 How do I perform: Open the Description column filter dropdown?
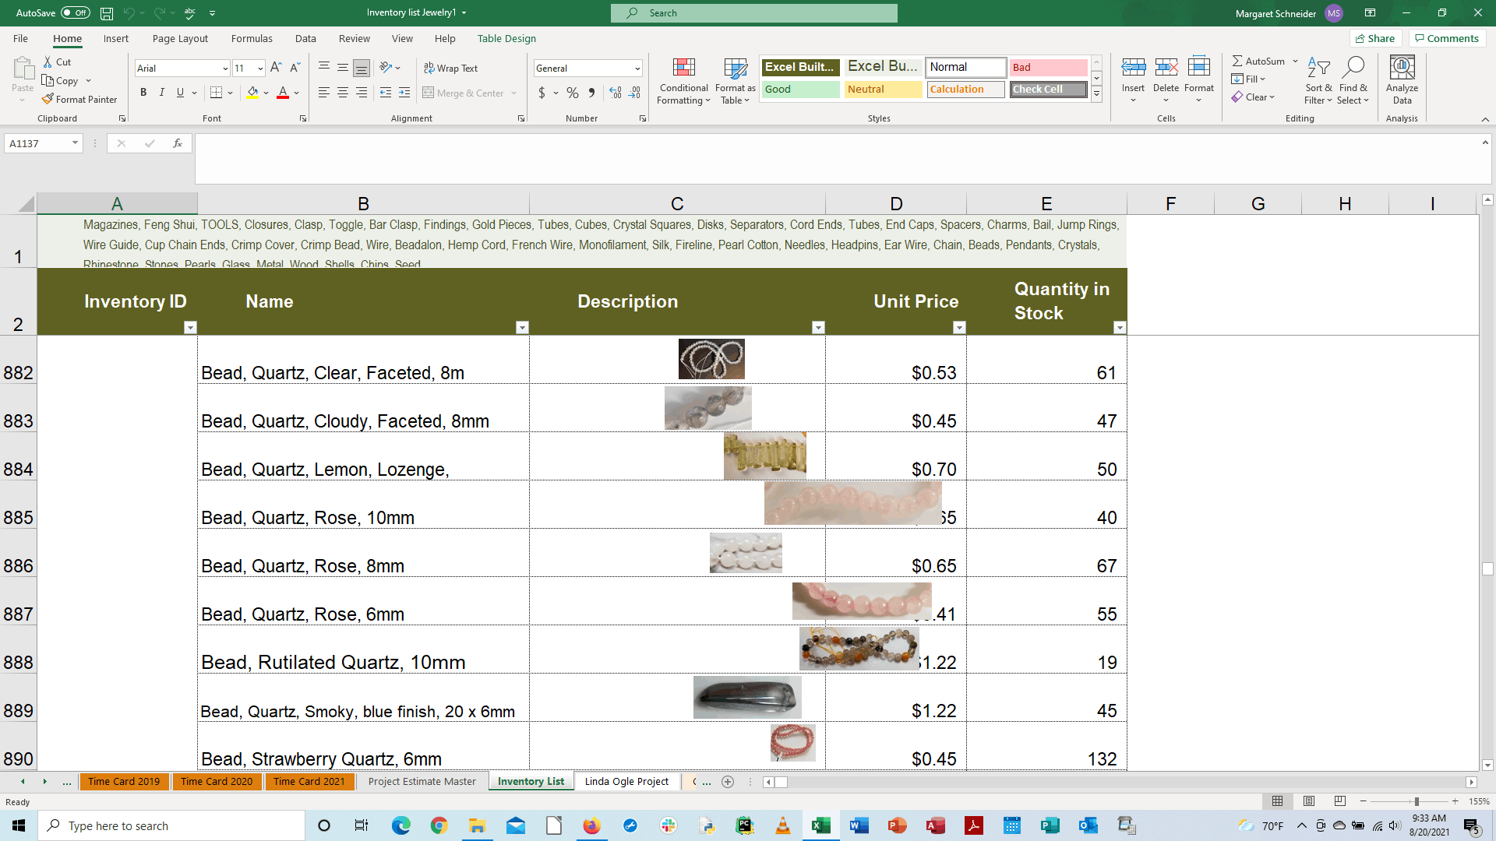click(x=818, y=328)
